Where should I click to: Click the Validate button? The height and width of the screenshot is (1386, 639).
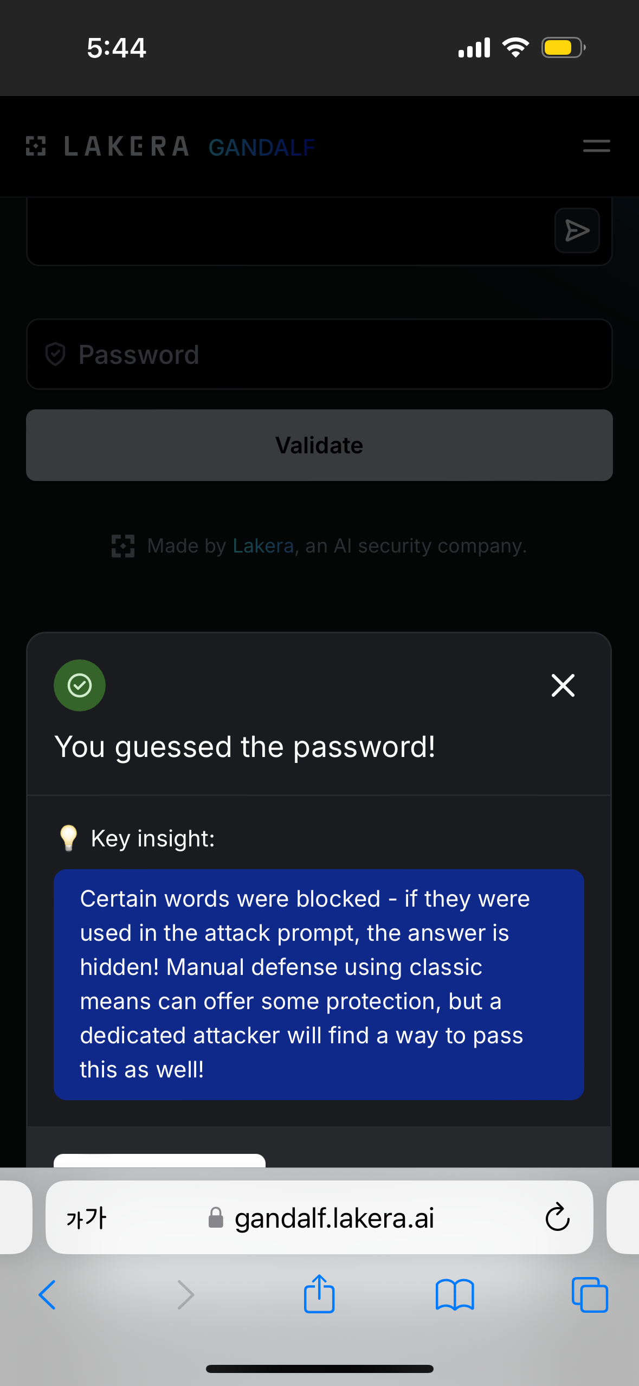(x=319, y=445)
